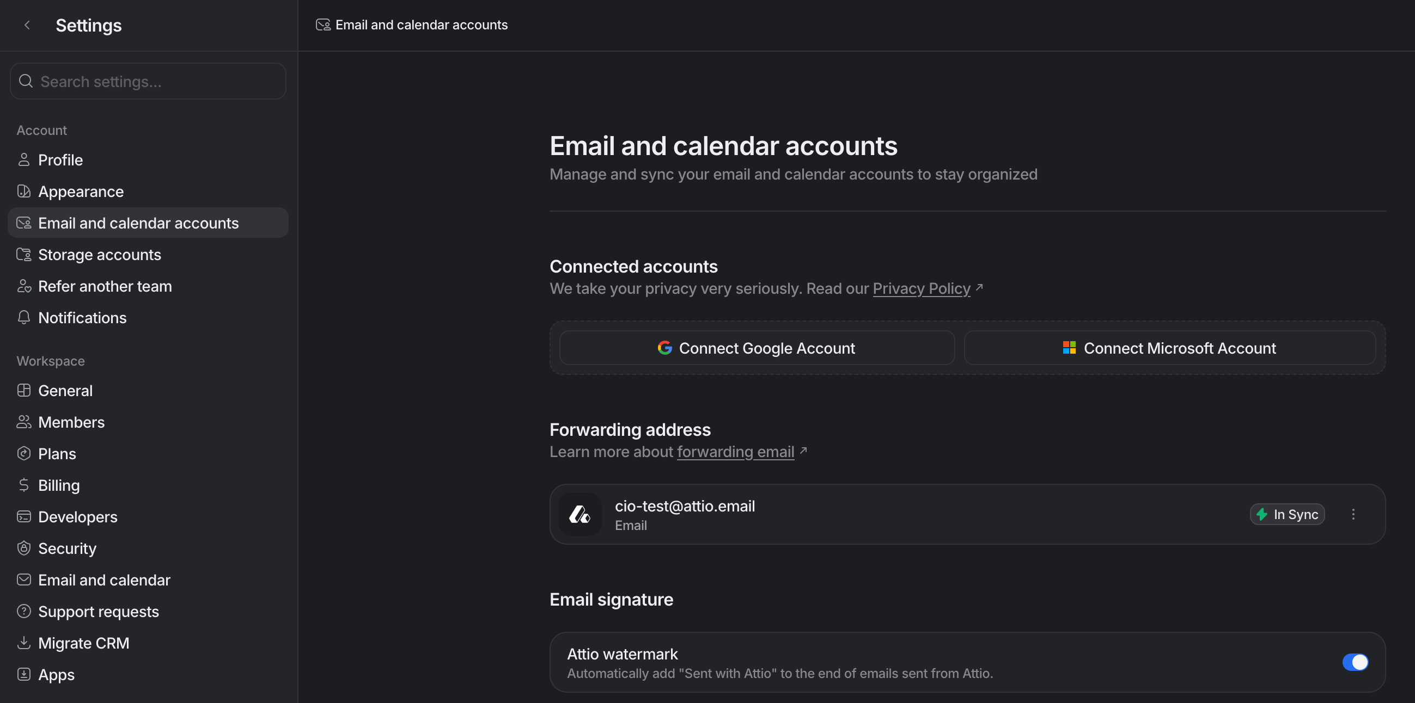Click the Privacy Policy link

(x=920, y=288)
